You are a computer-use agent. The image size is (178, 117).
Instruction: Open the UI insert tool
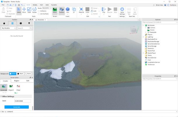(74, 10)
